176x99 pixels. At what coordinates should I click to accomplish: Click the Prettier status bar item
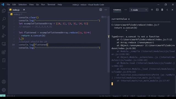coord(161,96)
